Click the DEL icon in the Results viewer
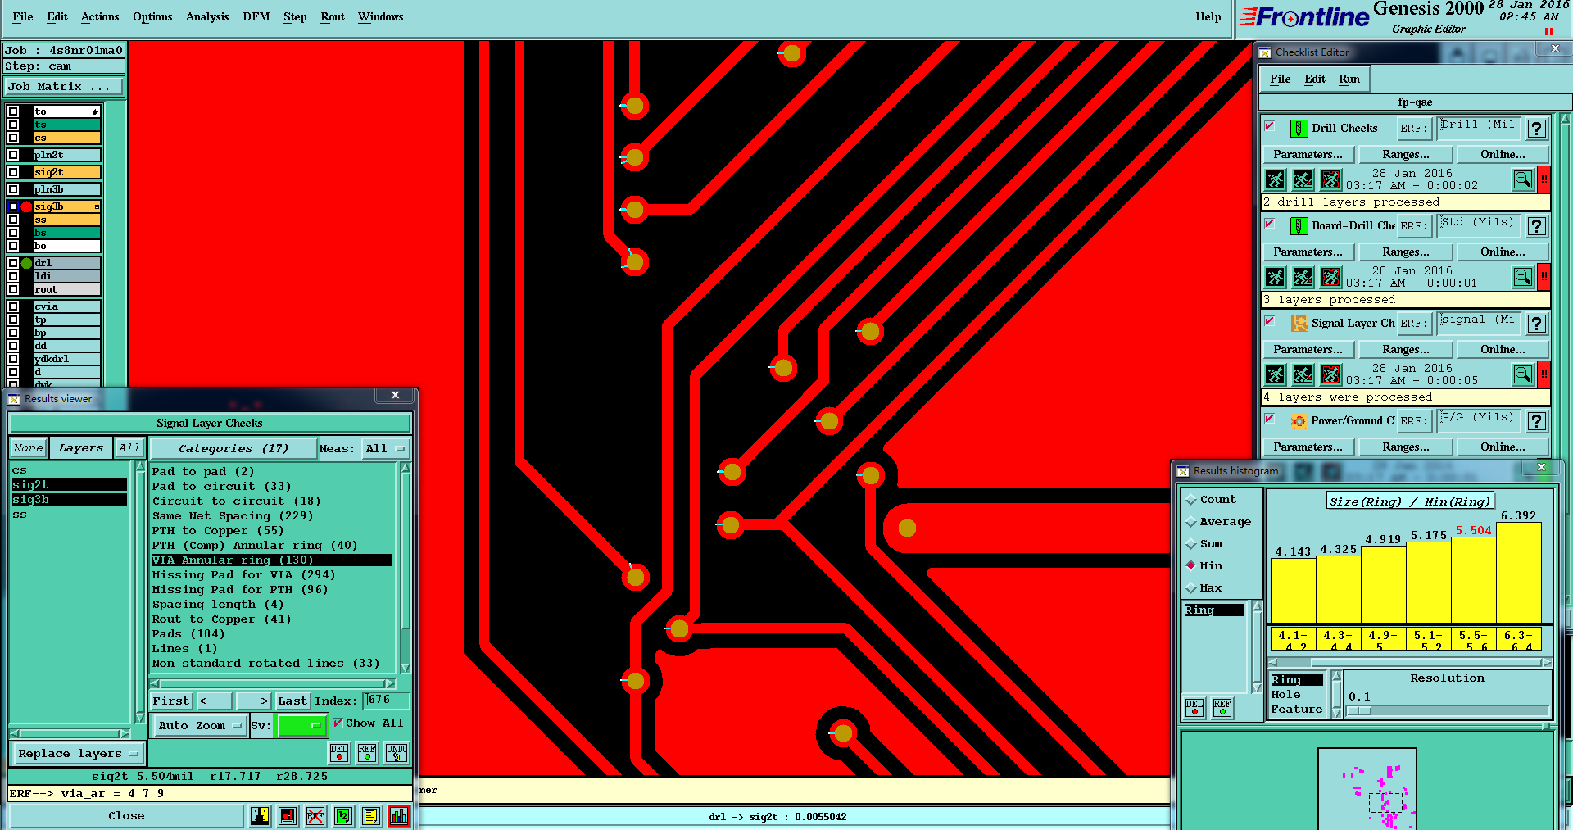 pyautogui.click(x=338, y=752)
